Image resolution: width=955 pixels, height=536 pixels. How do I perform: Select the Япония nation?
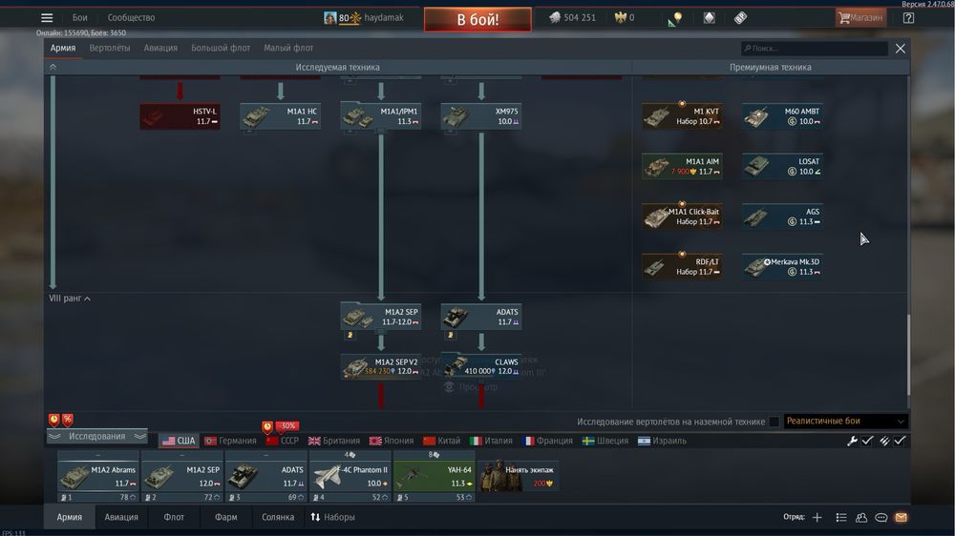tap(392, 441)
